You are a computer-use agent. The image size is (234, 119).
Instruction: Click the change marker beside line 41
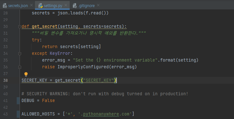pos(18,101)
